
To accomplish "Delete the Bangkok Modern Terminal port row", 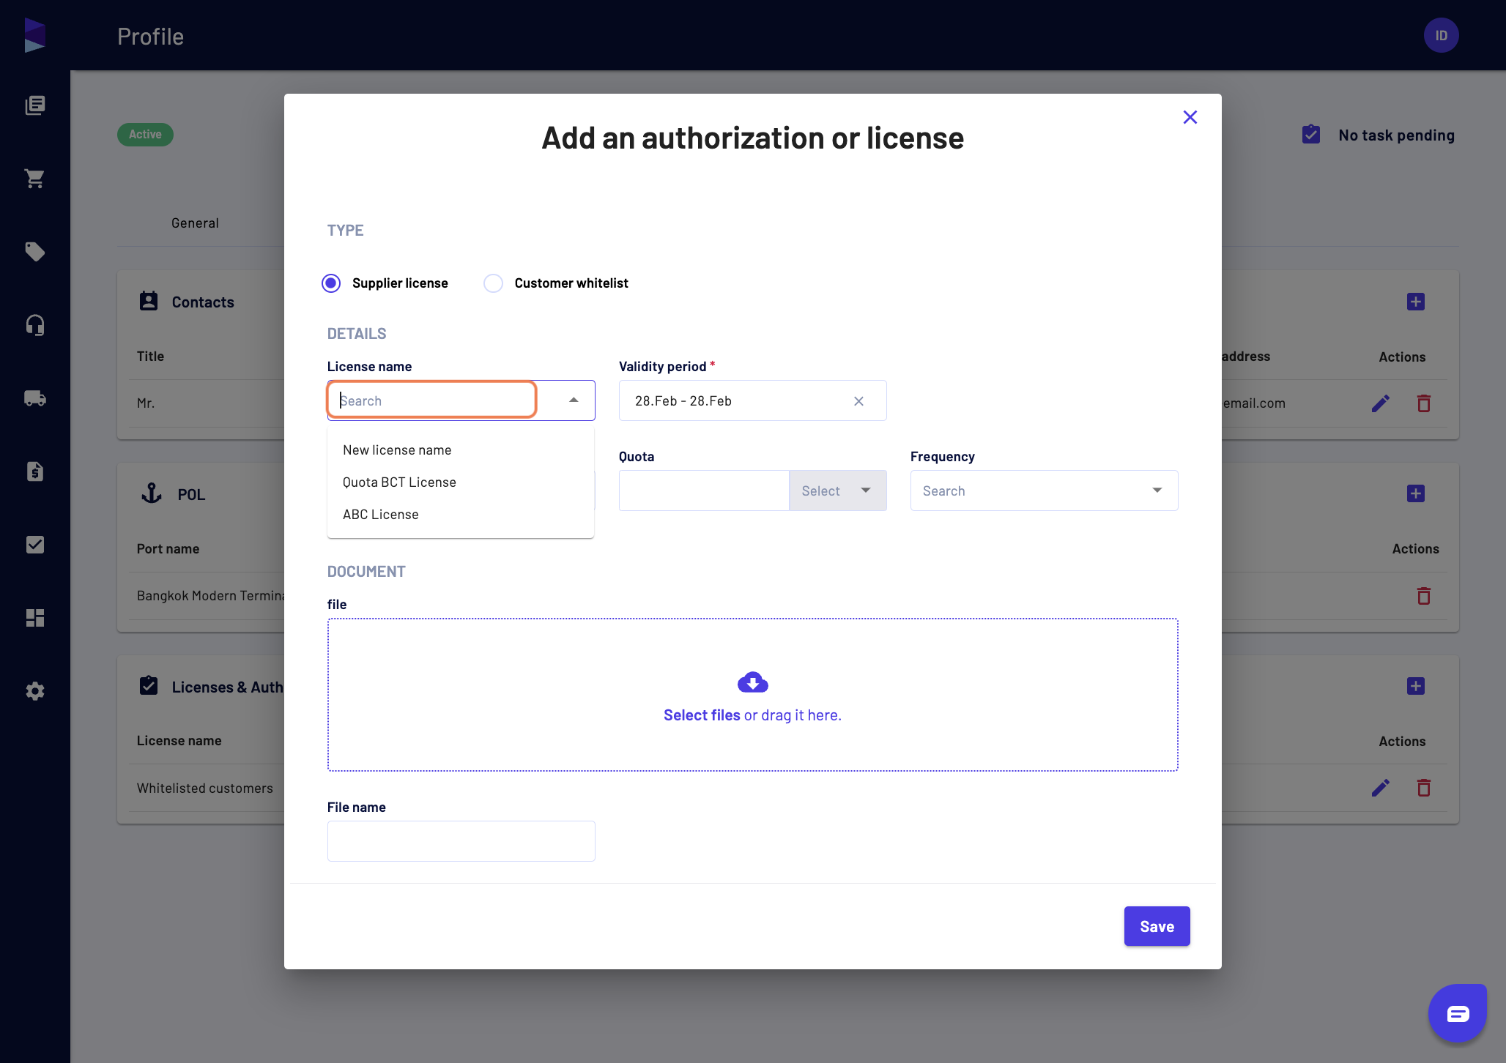I will pyautogui.click(x=1424, y=596).
